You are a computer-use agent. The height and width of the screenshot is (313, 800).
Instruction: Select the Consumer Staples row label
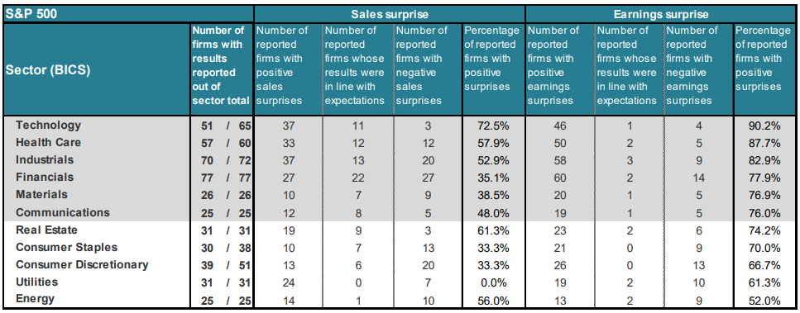(x=67, y=248)
